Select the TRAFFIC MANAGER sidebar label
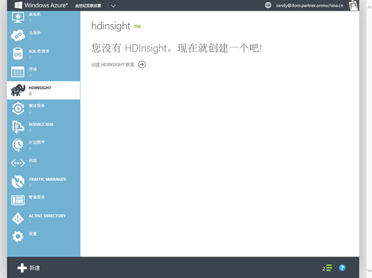 click(x=48, y=180)
